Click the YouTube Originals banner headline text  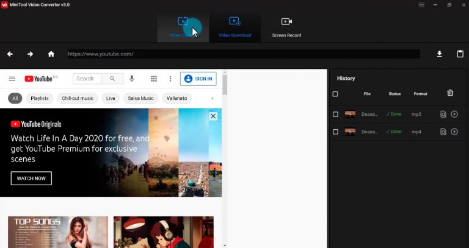point(80,149)
